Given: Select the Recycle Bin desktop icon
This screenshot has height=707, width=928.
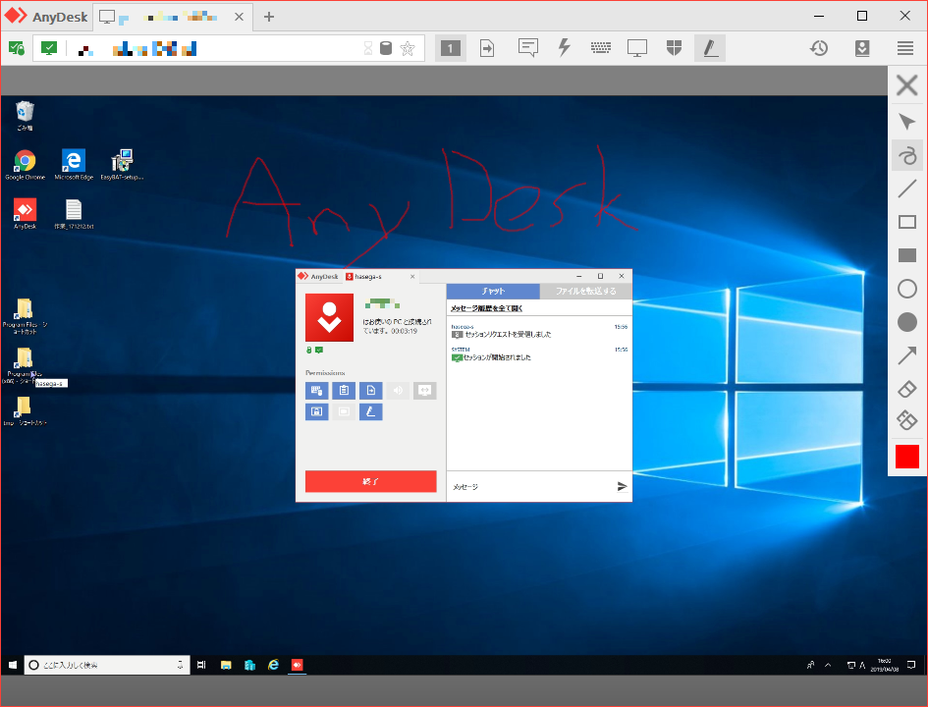Looking at the screenshot, I should tap(25, 116).
